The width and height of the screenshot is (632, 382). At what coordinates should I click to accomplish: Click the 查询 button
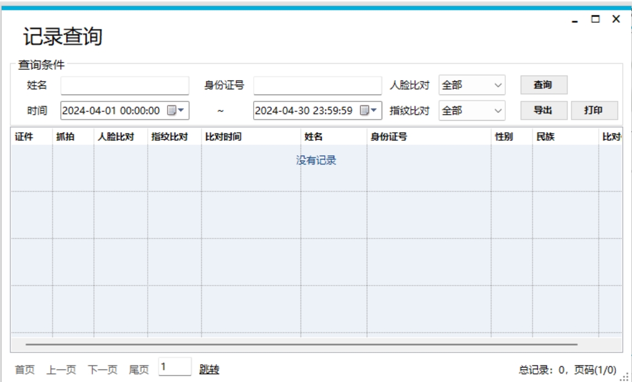tap(543, 85)
